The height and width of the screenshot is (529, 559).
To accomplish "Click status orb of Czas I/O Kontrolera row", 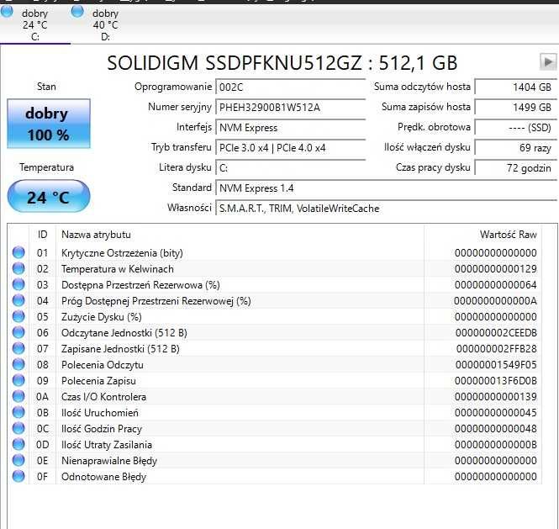I will coord(18,396).
